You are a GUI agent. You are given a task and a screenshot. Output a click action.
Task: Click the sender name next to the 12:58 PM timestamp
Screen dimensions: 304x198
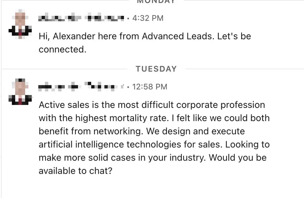81,86
